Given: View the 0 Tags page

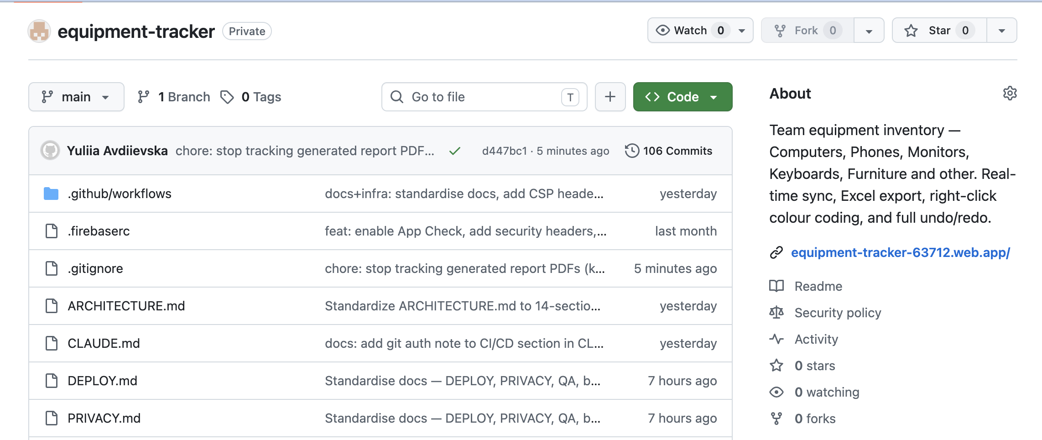Looking at the screenshot, I should [x=251, y=97].
